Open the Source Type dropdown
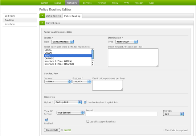Image resolution: width=196 pixels, height=136 pixels. [x=62, y=42]
